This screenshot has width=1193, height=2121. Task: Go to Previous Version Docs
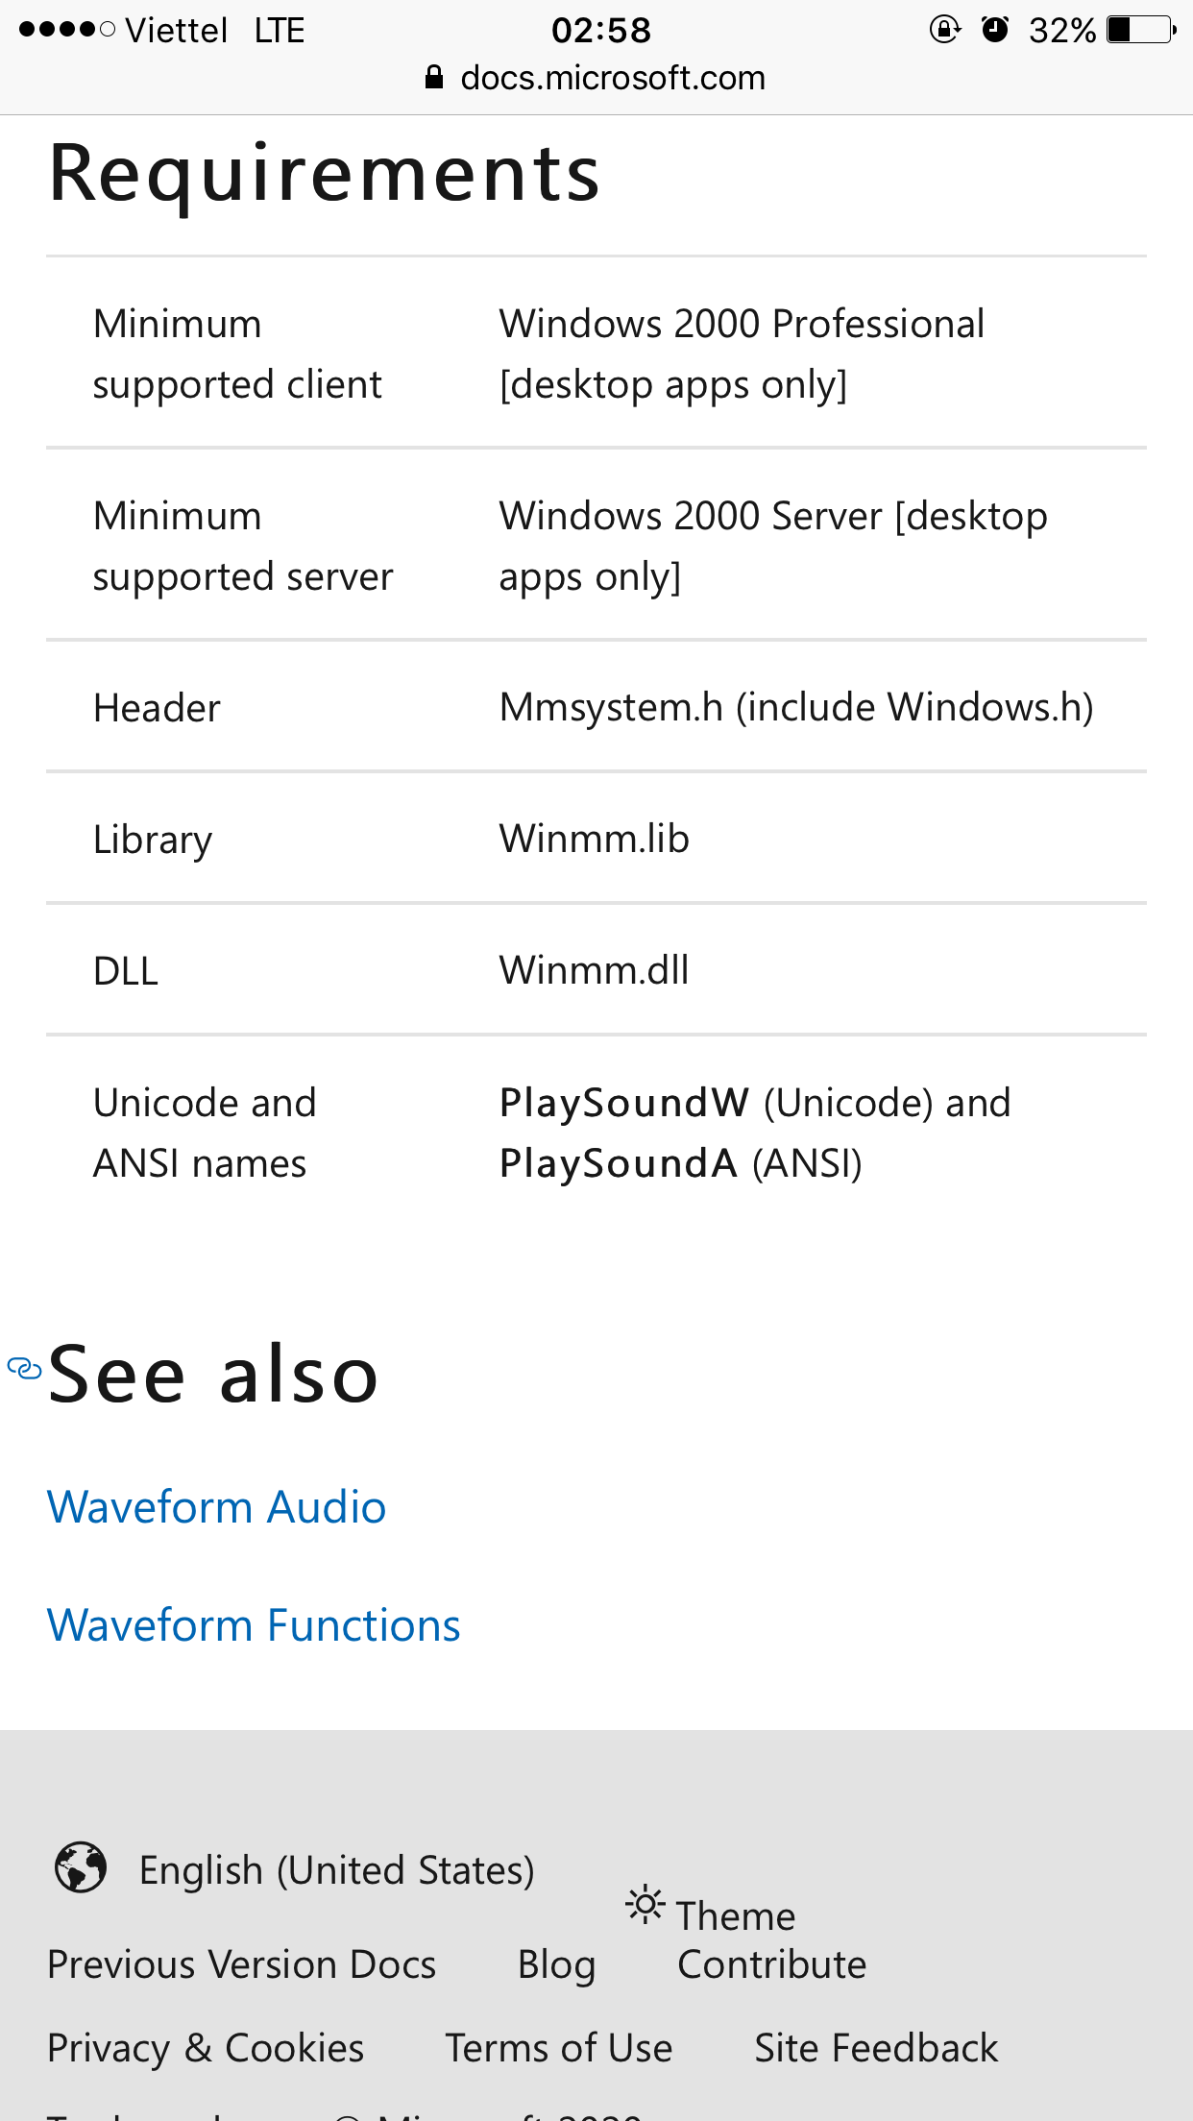coord(241,1964)
